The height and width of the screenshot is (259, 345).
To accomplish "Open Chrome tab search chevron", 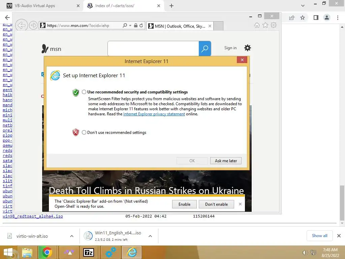I will (x=303, y=6).
